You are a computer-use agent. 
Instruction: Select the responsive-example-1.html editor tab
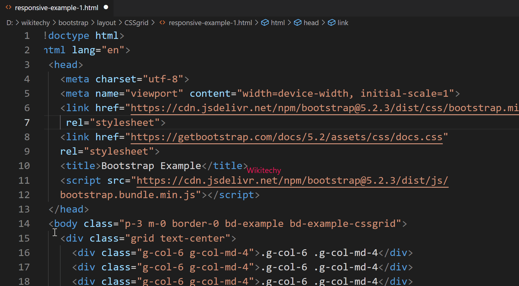[57, 8]
